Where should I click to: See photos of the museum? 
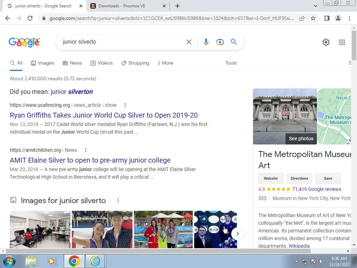click(301, 139)
